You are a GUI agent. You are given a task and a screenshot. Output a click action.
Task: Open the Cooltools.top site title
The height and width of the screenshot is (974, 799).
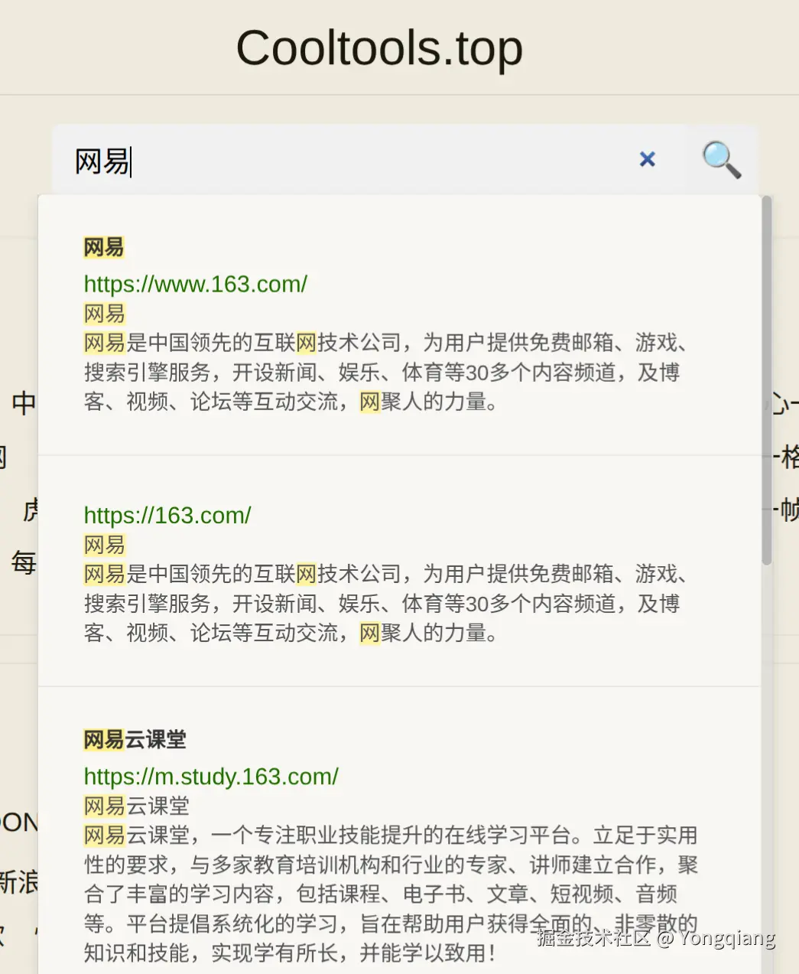[x=379, y=47]
